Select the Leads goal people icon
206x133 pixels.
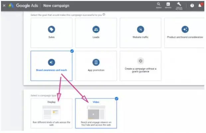[x=96, y=29]
